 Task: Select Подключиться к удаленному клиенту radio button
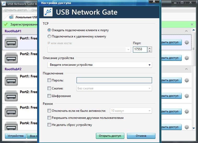click(x=49, y=37)
